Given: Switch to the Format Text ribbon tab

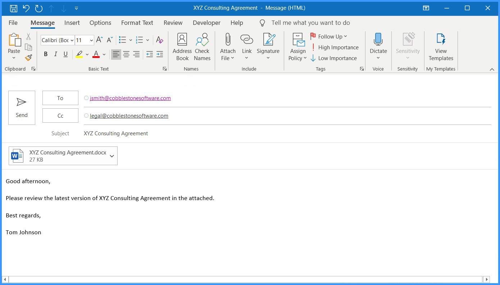Looking at the screenshot, I should (x=137, y=23).
